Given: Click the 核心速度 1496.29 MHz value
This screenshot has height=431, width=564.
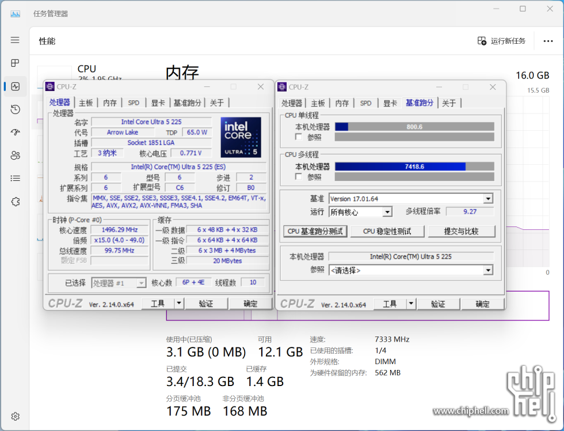Looking at the screenshot, I should coord(120,230).
